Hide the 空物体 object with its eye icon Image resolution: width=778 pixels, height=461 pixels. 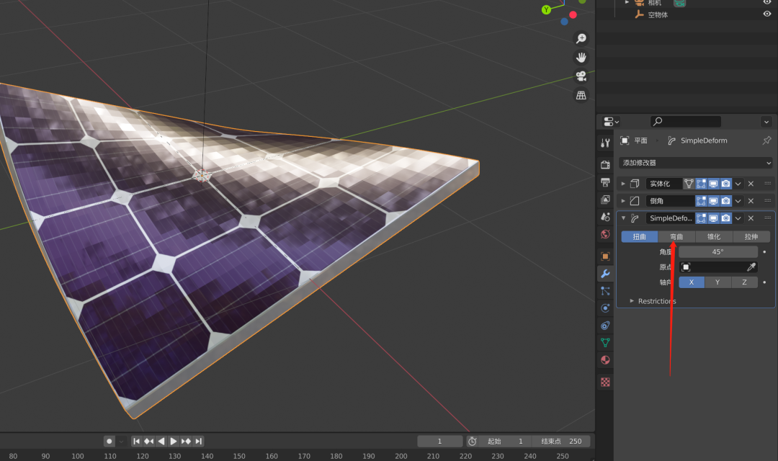click(767, 14)
